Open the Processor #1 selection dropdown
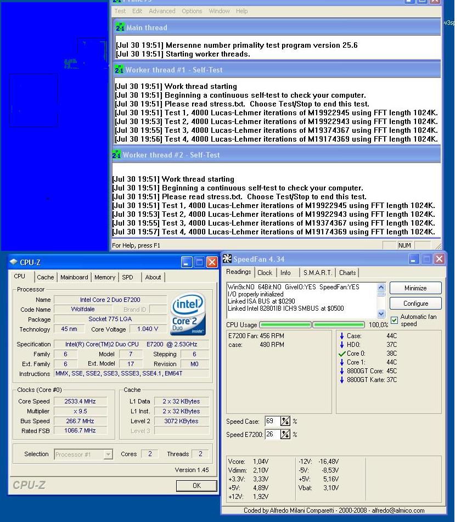Viewport: 461px width, 522px height. point(83,454)
